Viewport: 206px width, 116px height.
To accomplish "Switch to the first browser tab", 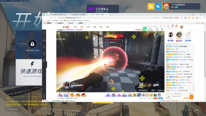I will [x=59, y=15].
